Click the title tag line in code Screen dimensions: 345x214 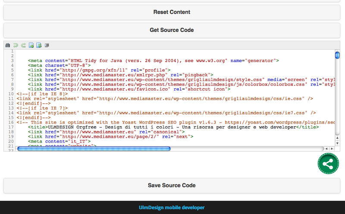[173, 127]
